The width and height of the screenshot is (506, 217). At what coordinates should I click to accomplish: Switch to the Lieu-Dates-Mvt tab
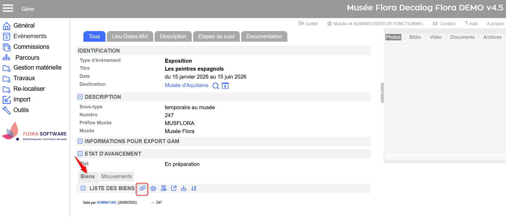pos(130,36)
